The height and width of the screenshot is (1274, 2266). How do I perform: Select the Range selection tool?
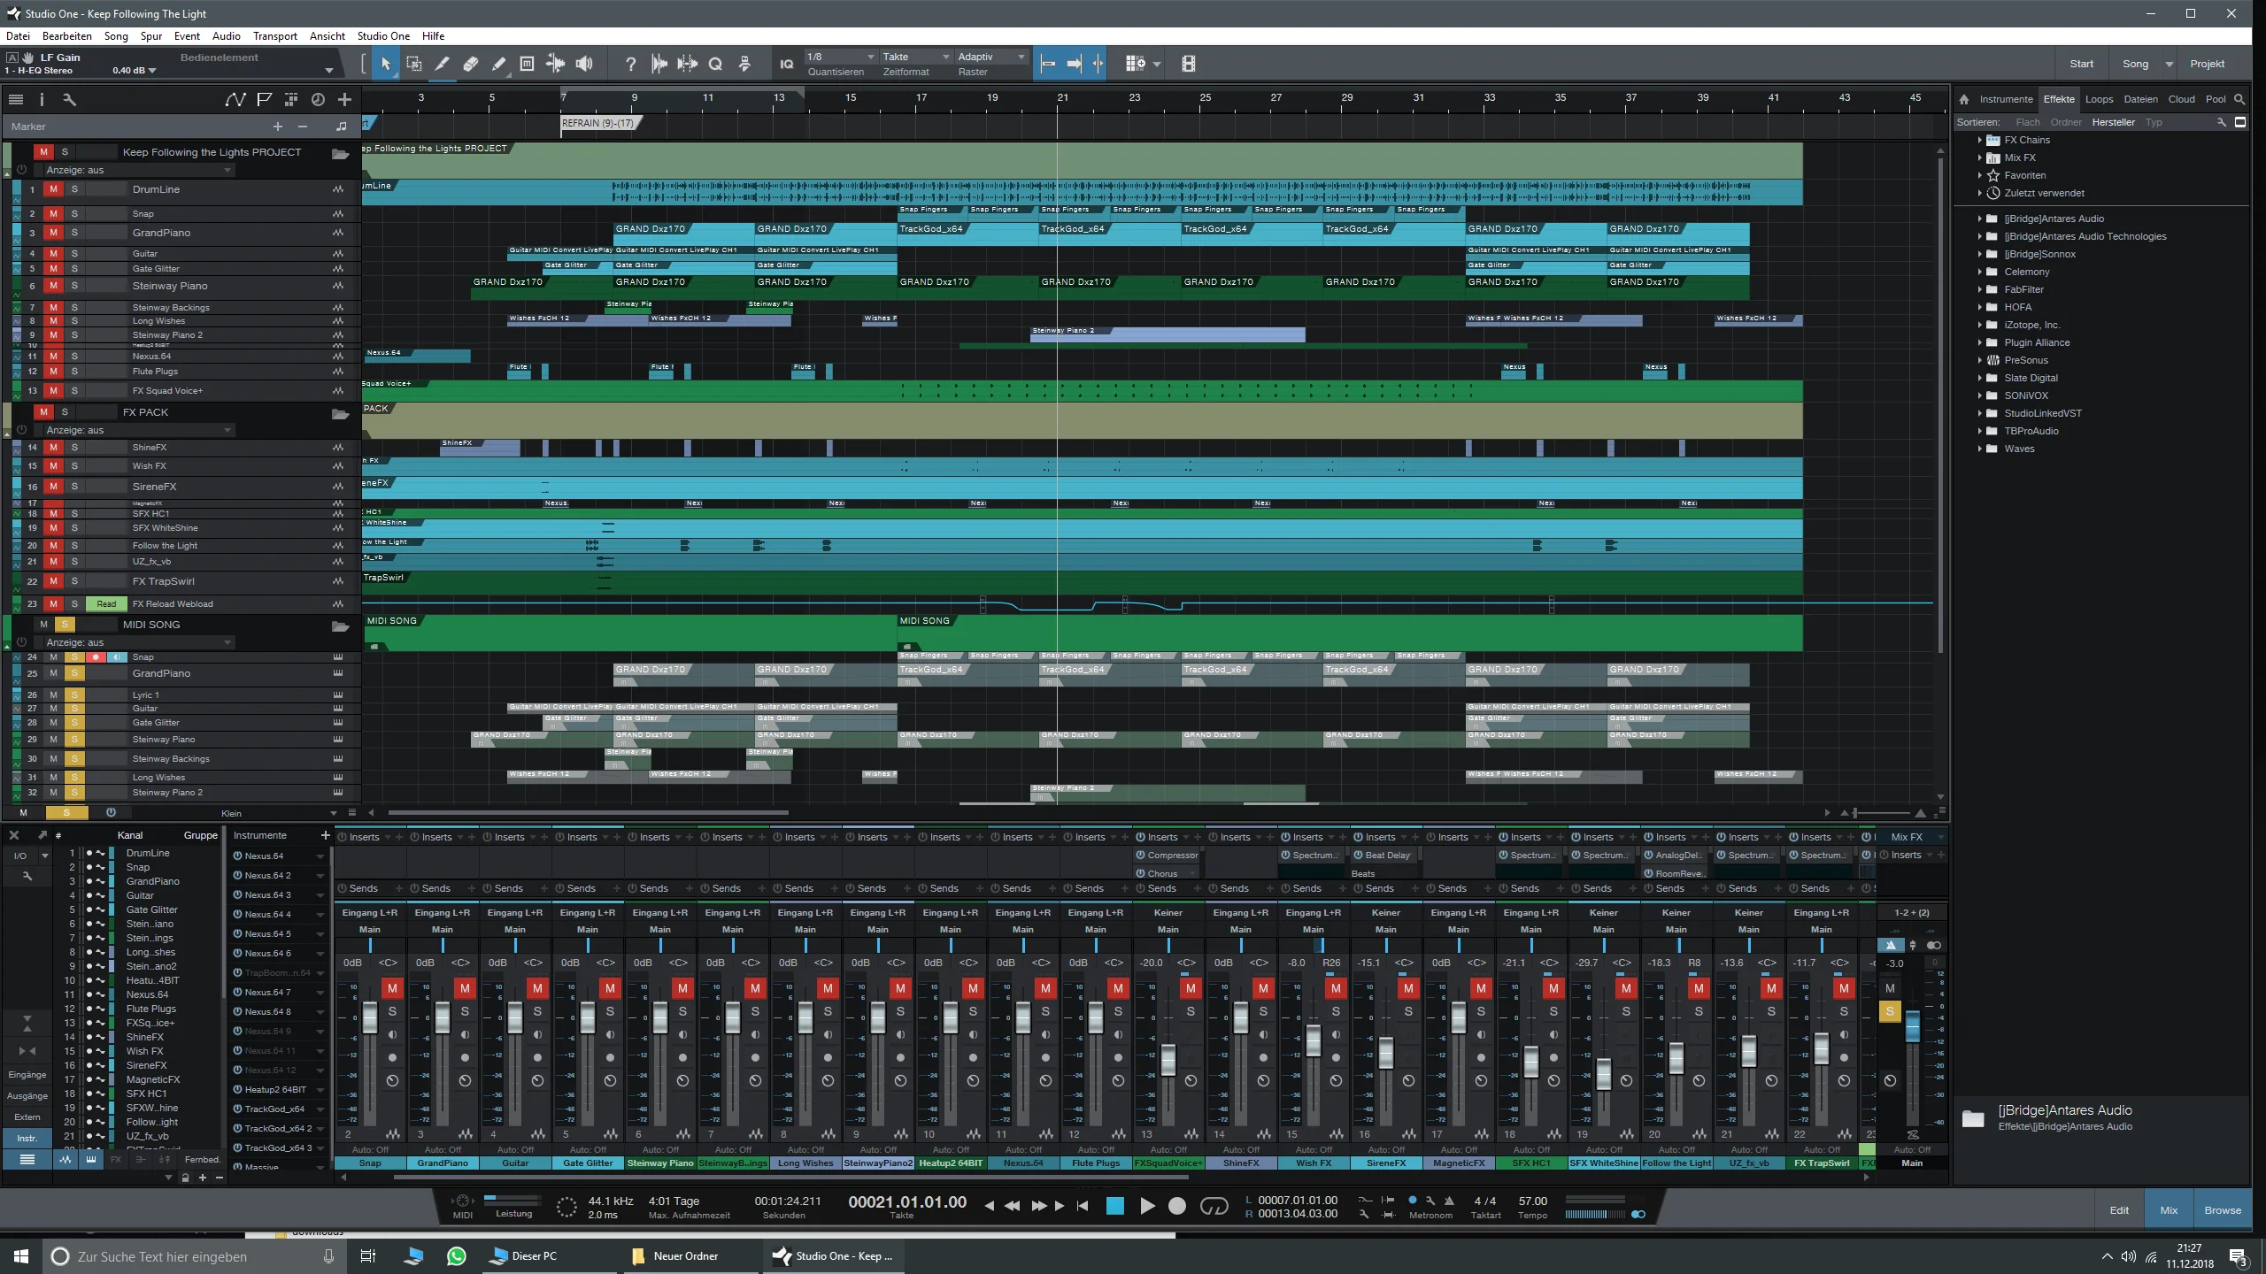413,64
